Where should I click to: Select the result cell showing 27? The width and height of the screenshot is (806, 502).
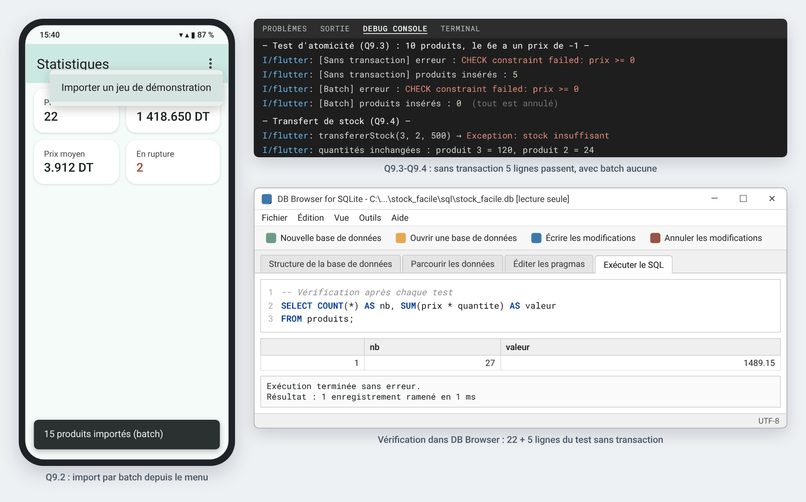point(433,363)
